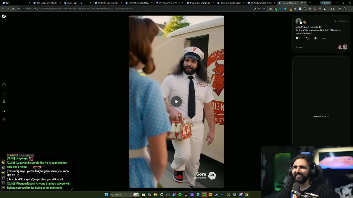Image resolution: width=353 pixels, height=198 pixels.
Task: Open a new browser tab with plus button
Action: point(310,3)
